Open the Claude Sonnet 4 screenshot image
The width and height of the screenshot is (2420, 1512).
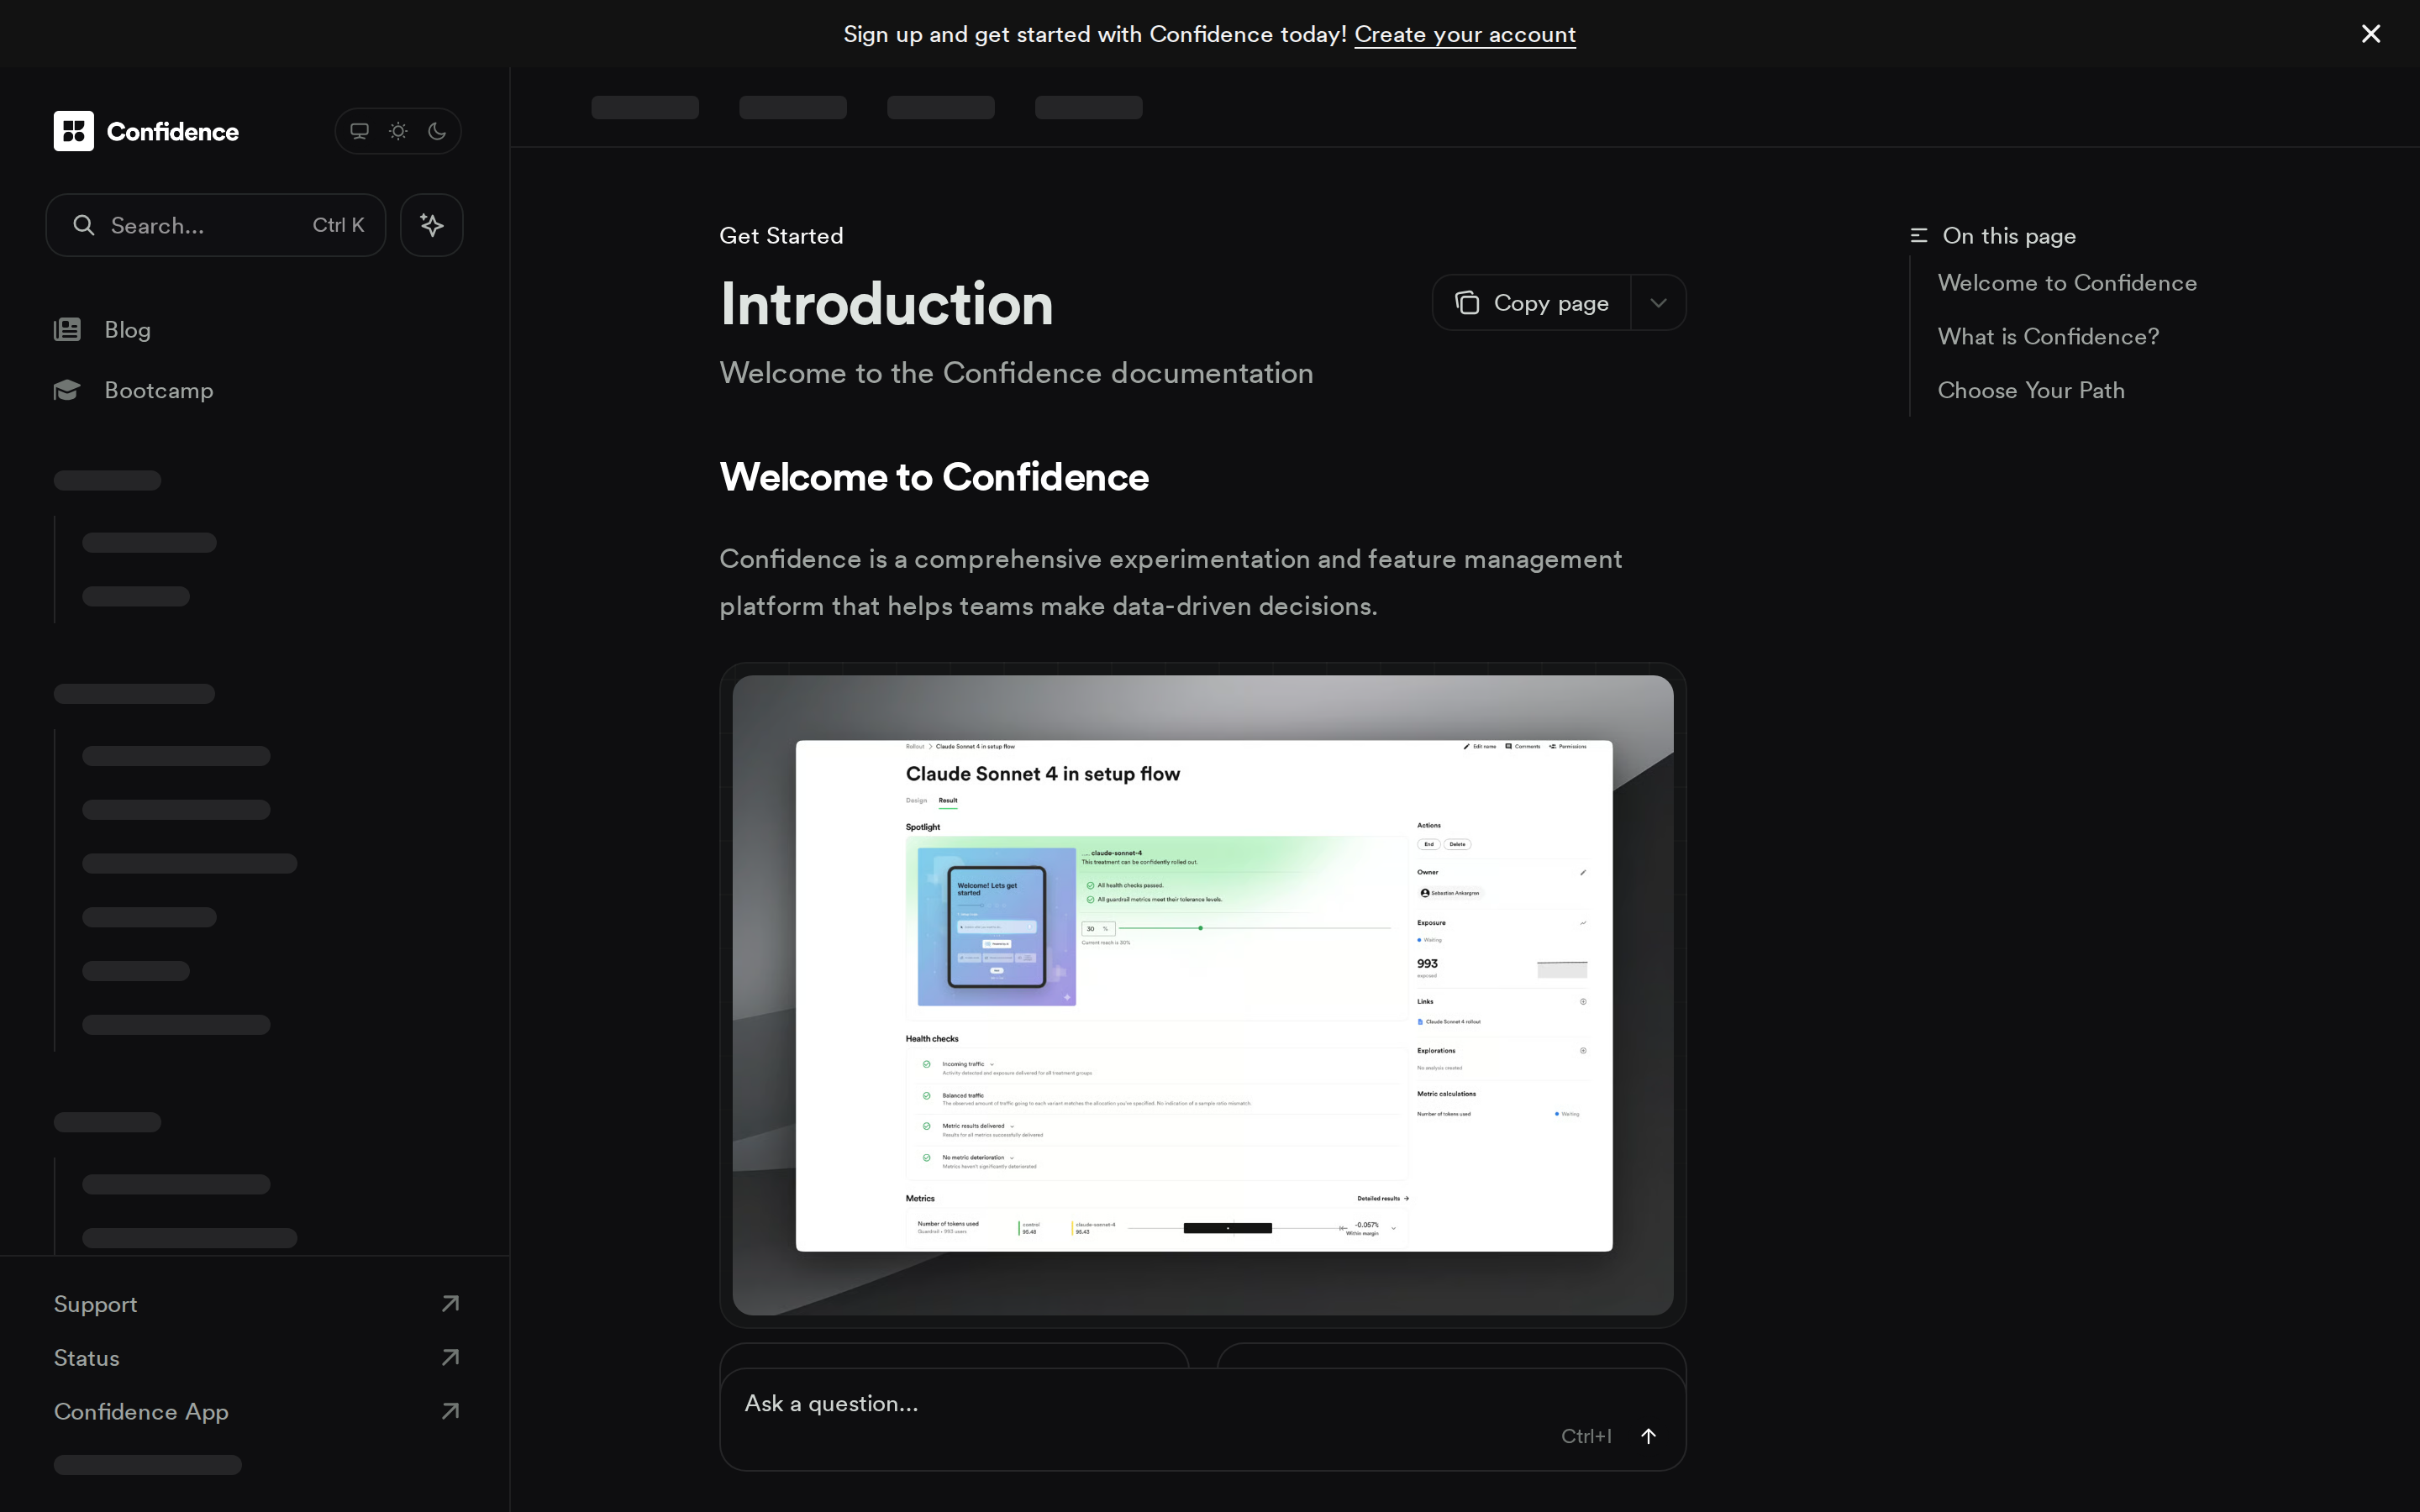[1203, 995]
